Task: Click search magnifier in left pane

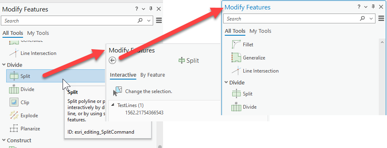Action: point(140,20)
